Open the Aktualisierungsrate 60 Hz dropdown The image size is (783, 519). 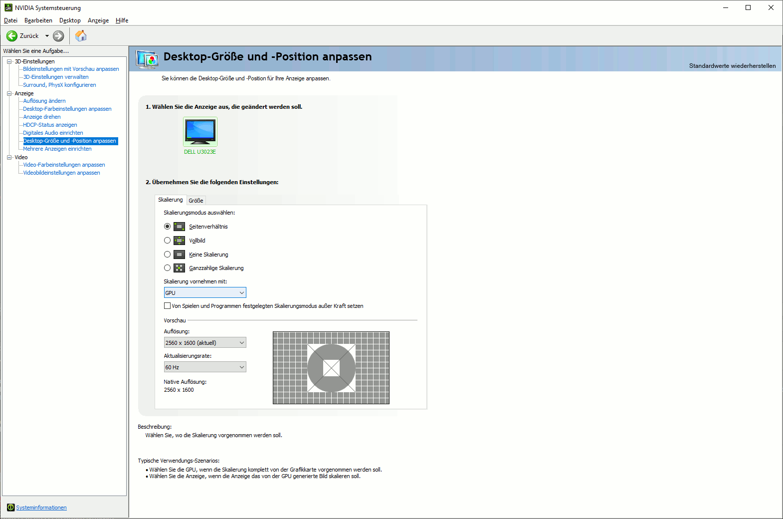[205, 367]
